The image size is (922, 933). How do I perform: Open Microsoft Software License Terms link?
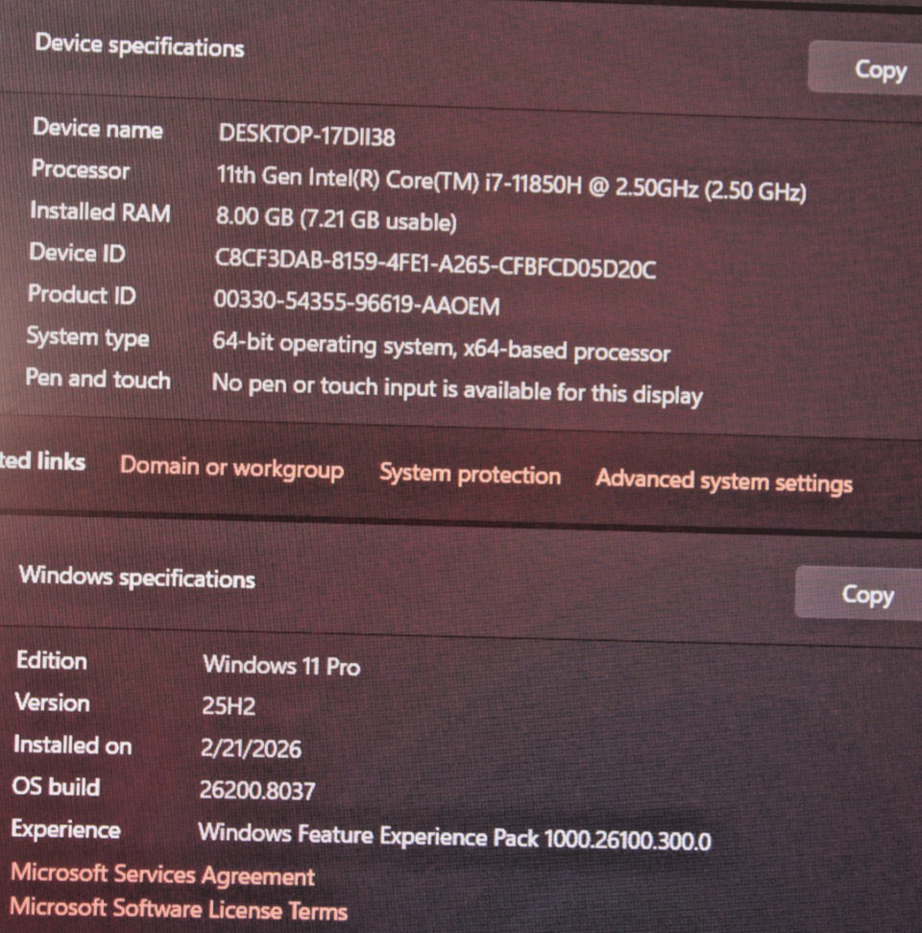tap(179, 909)
